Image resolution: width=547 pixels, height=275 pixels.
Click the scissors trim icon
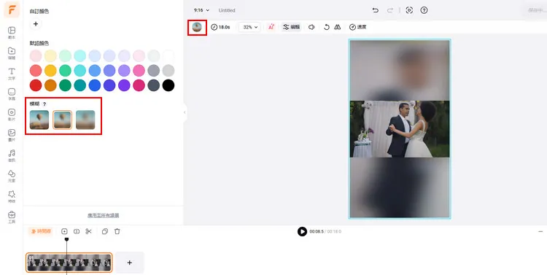coord(88,231)
